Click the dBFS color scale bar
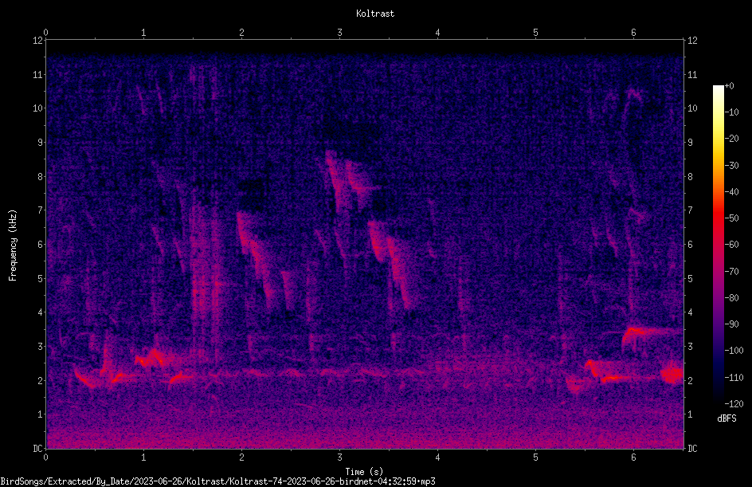Viewport: 752px width, 487px height. (x=718, y=244)
